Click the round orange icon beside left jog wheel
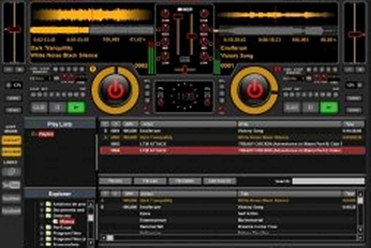The image size is (371, 248). [x=93, y=69]
